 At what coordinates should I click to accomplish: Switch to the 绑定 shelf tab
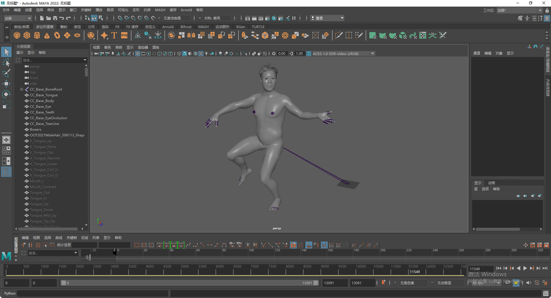pos(78,27)
